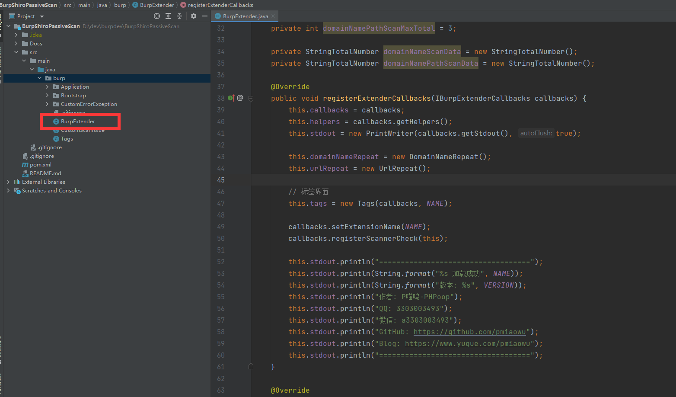Click src breadcrumb item
This screenshot has width=676, height=397.
coord(68,5)
